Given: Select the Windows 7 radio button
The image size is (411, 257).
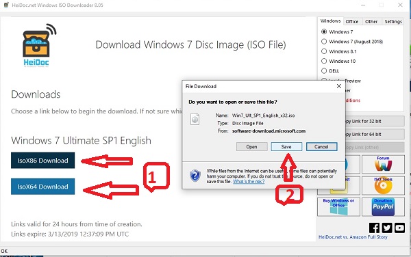Looking at the screenshot, I should coord(324,31).
